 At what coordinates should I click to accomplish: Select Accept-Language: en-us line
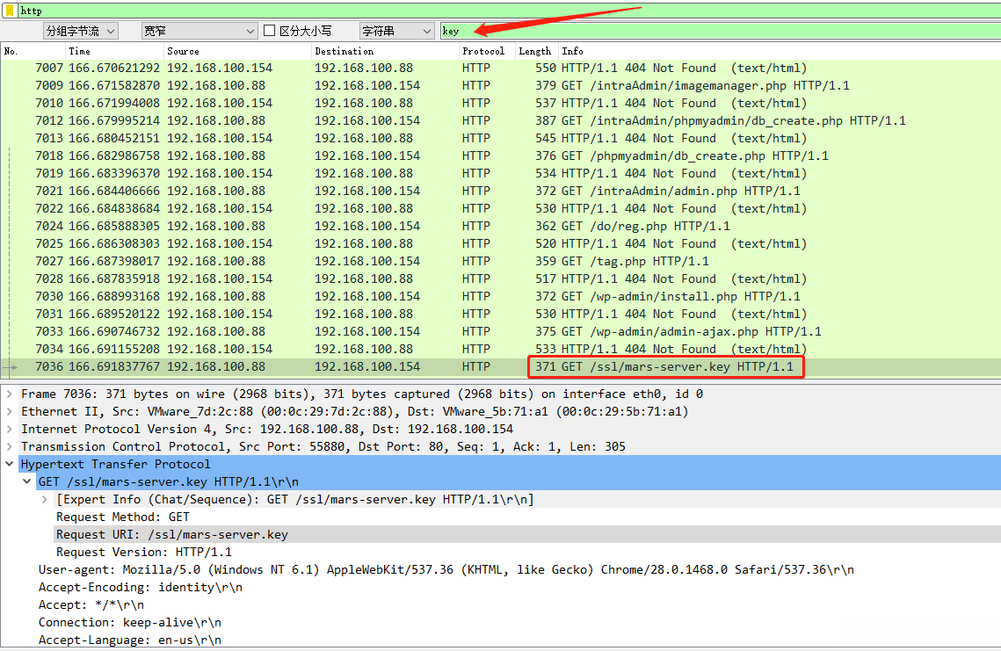[129, 640]
